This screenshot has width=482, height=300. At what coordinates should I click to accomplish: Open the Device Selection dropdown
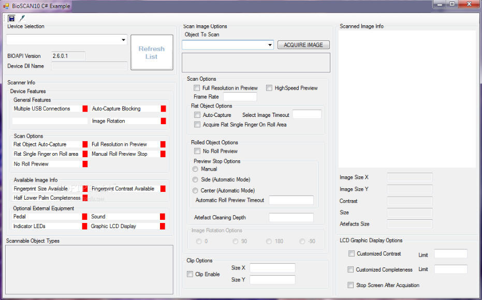tap(123, 39)
